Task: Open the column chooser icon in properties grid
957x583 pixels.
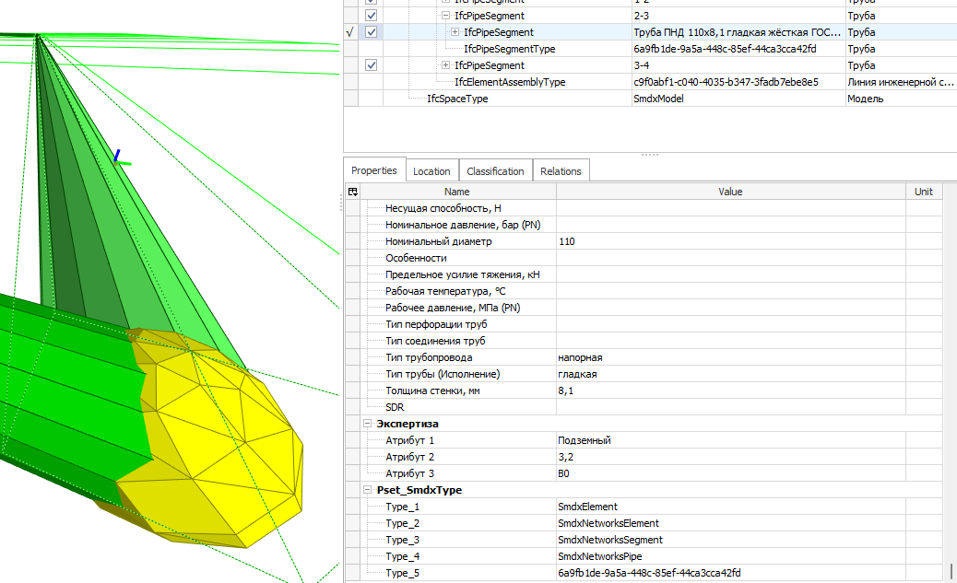Action: (x=352, y=192)
